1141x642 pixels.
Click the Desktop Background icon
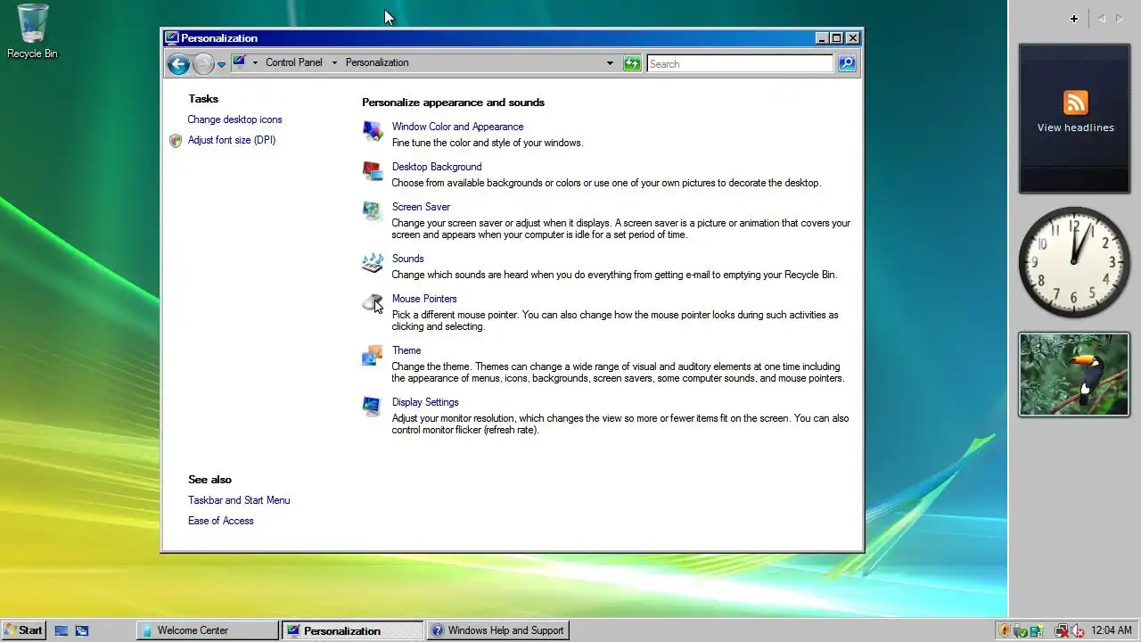pos(373,170)
